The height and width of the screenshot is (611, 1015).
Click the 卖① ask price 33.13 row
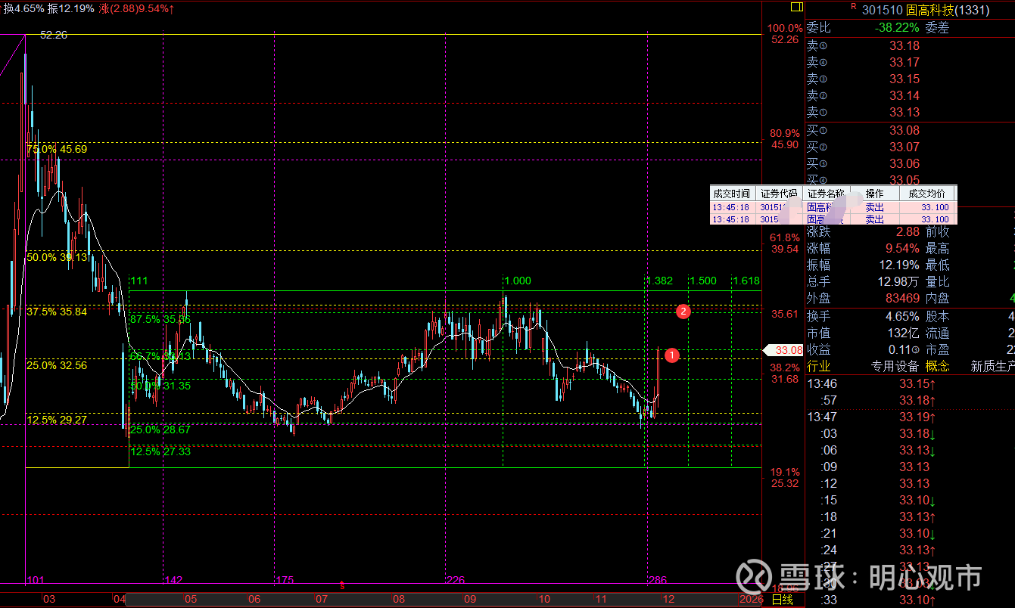904,112
